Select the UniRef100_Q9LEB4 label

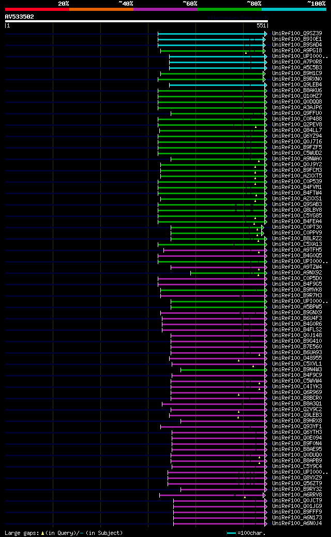tap(297, 85)
